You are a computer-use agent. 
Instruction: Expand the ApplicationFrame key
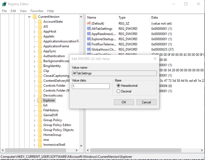point(35,47)
